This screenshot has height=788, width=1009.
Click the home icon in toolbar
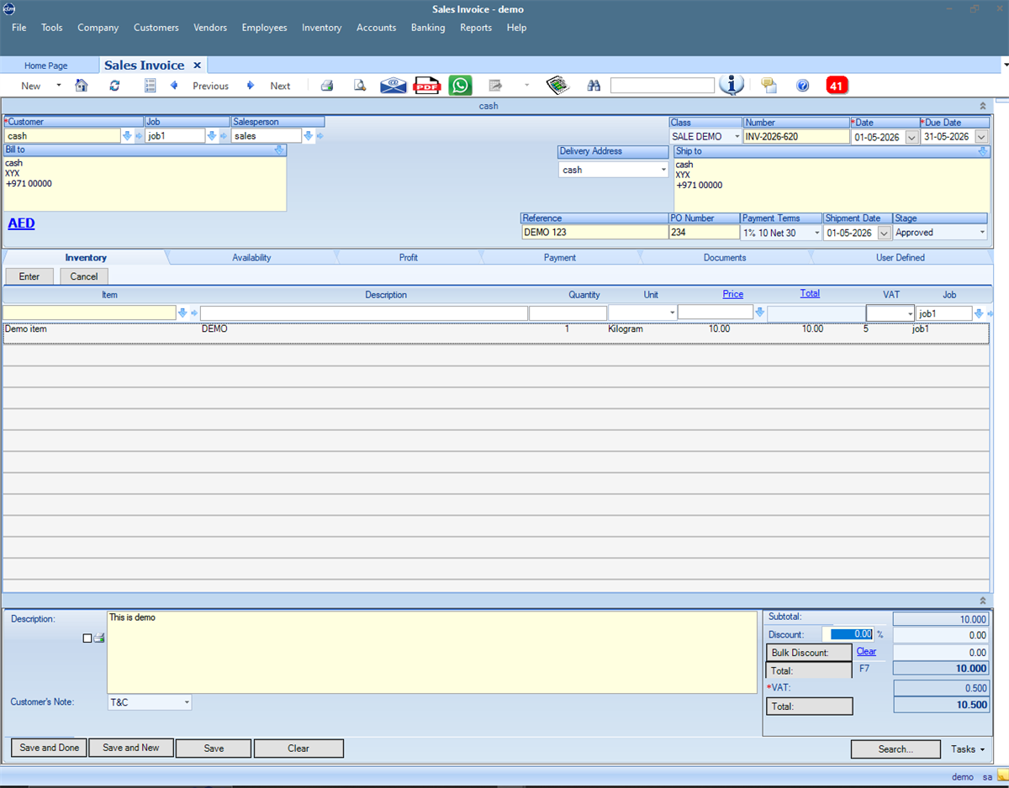(82, 86)
